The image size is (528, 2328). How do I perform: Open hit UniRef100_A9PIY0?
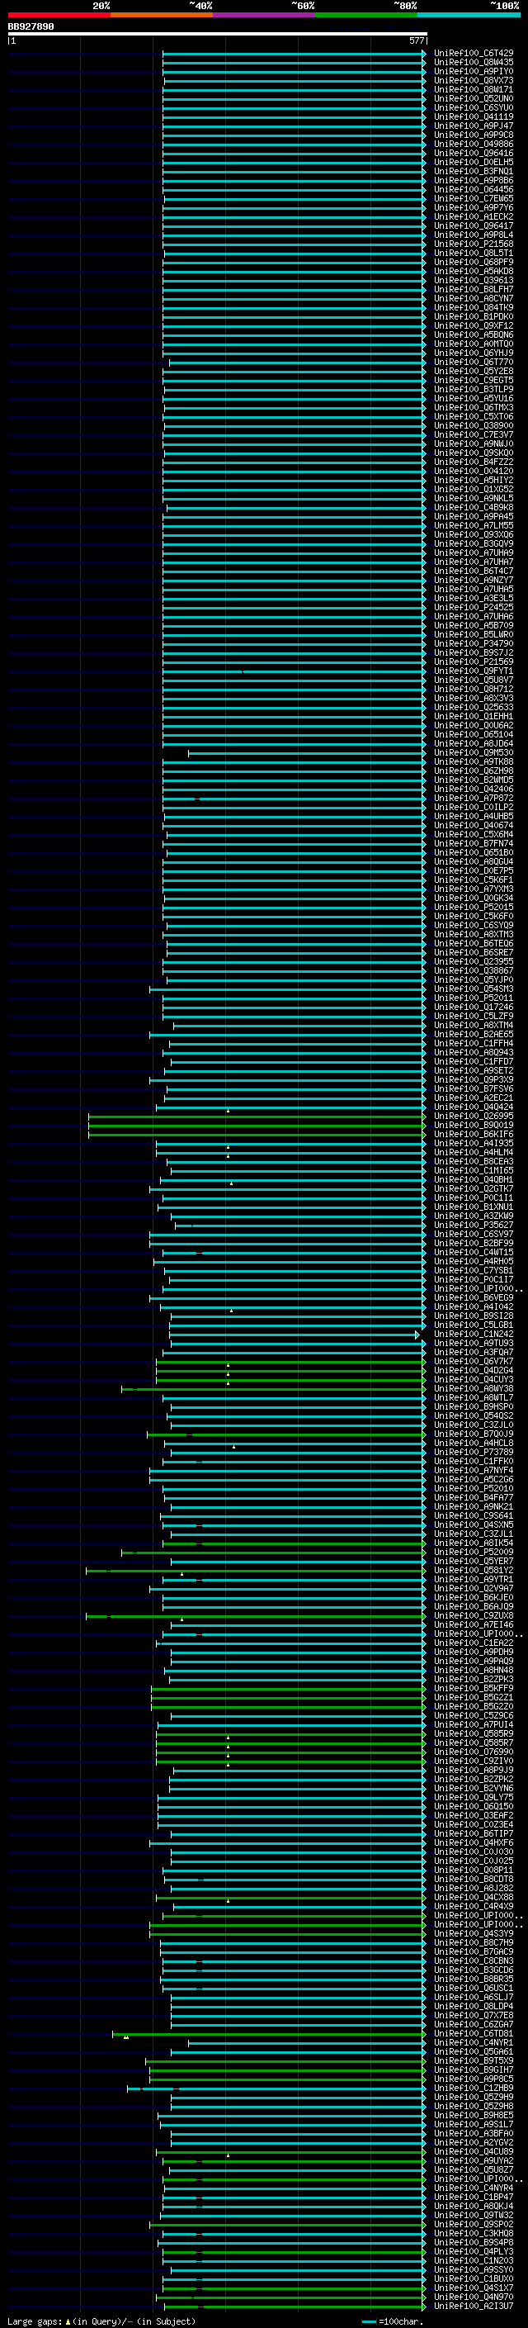click(474, 71)
